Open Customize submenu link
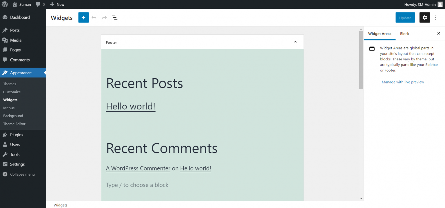The image size is (445, 208). [12, 92]
